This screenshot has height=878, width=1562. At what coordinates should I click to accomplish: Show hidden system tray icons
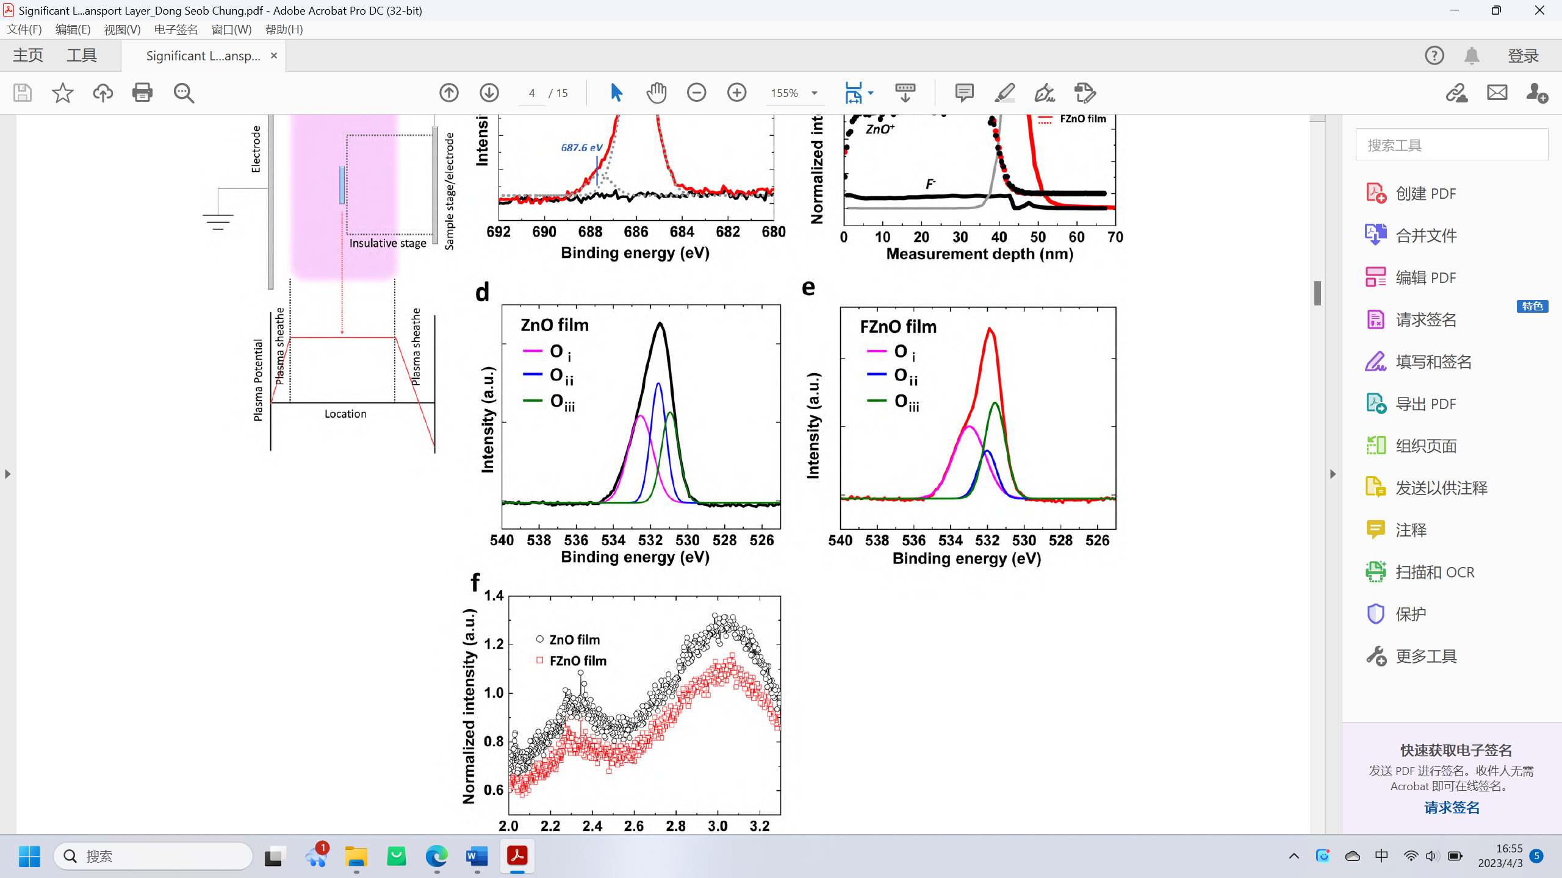pyautogui.click(x=1294, y=856)
